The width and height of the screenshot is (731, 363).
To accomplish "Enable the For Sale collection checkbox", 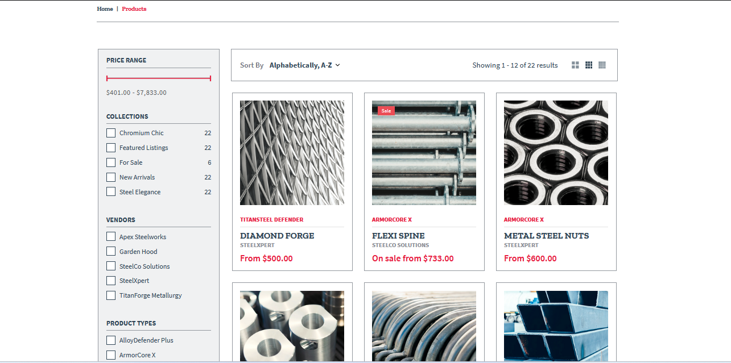I will pos(111,162).
